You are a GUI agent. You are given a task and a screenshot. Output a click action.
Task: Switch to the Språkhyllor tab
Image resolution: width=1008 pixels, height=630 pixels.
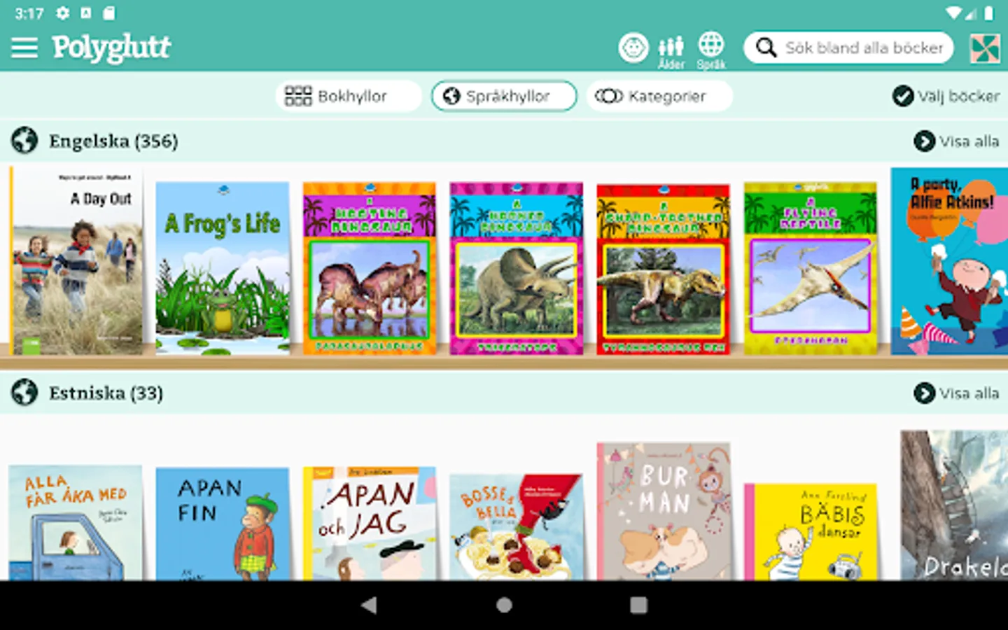tap(504, 96)
